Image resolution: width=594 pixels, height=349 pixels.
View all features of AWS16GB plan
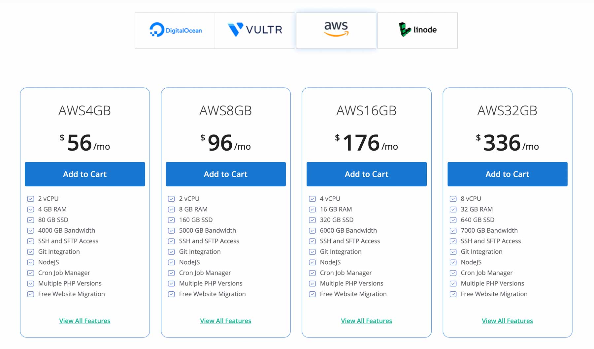366,321
